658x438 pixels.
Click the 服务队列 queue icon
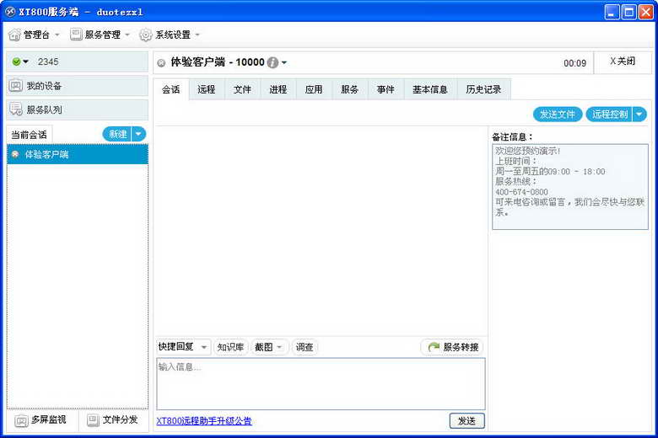click(x=16, y=109)
